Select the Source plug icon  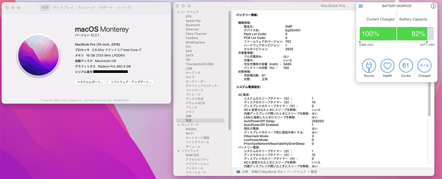tap(369, 66)
